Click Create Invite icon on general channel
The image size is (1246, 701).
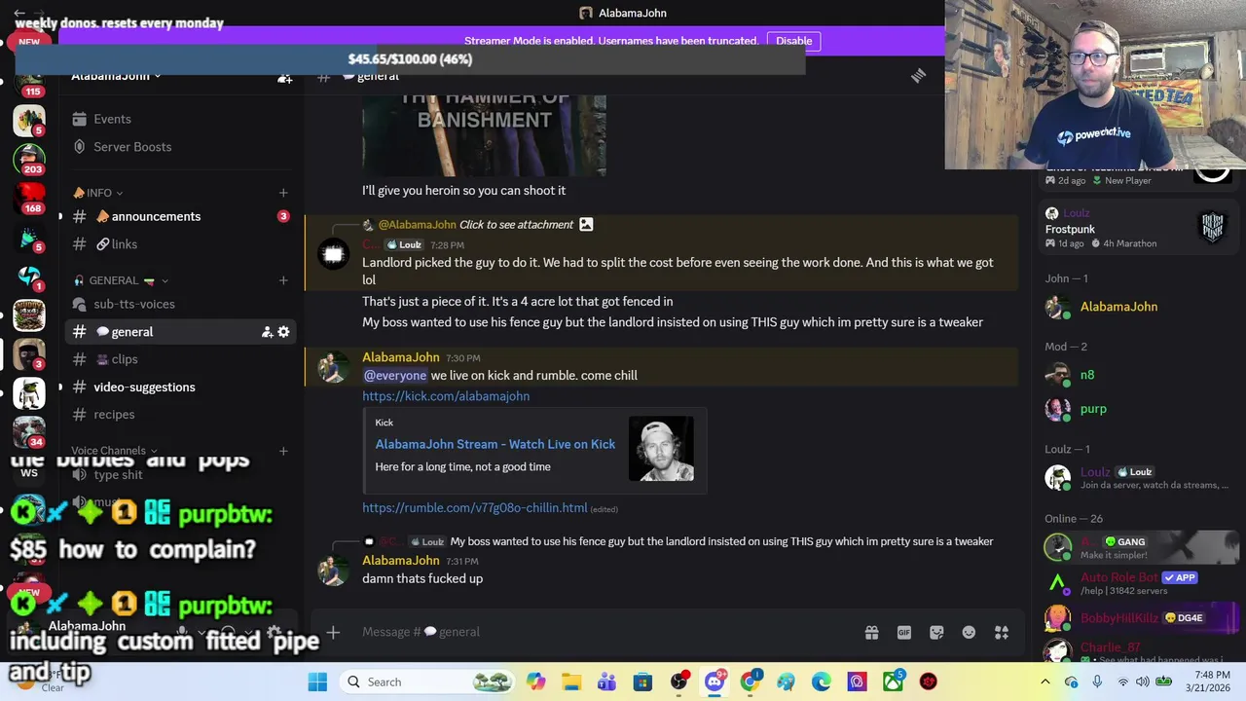[x=267, y=332]
